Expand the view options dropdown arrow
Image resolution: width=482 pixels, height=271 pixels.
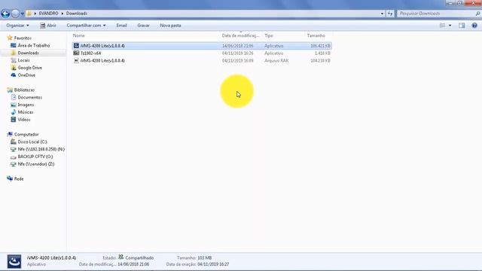[450, 26]
